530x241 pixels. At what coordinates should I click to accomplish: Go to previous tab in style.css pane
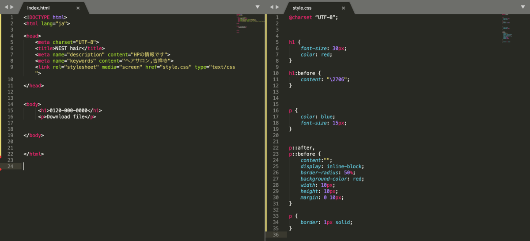pos(272,8)
